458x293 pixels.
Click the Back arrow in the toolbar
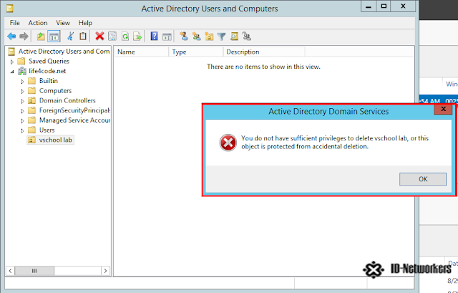tap(11, 37)
